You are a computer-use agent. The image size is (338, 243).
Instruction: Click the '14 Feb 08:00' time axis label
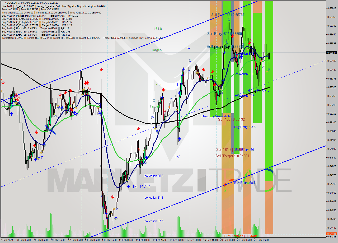126,240
